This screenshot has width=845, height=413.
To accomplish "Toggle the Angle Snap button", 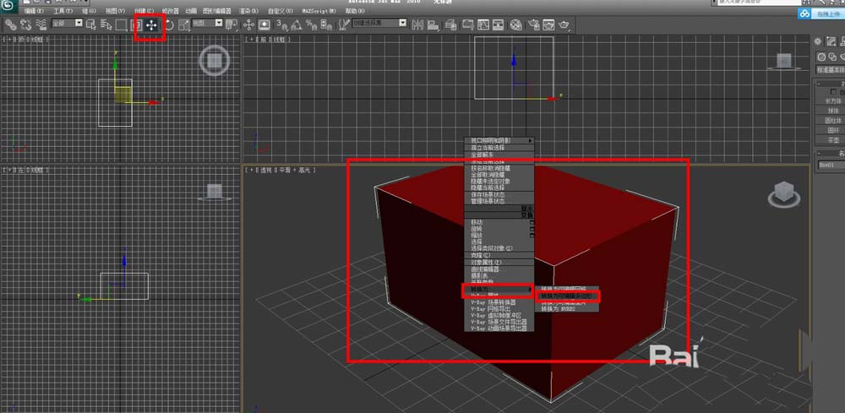I will pyautogui.click(x=298, y=24).
